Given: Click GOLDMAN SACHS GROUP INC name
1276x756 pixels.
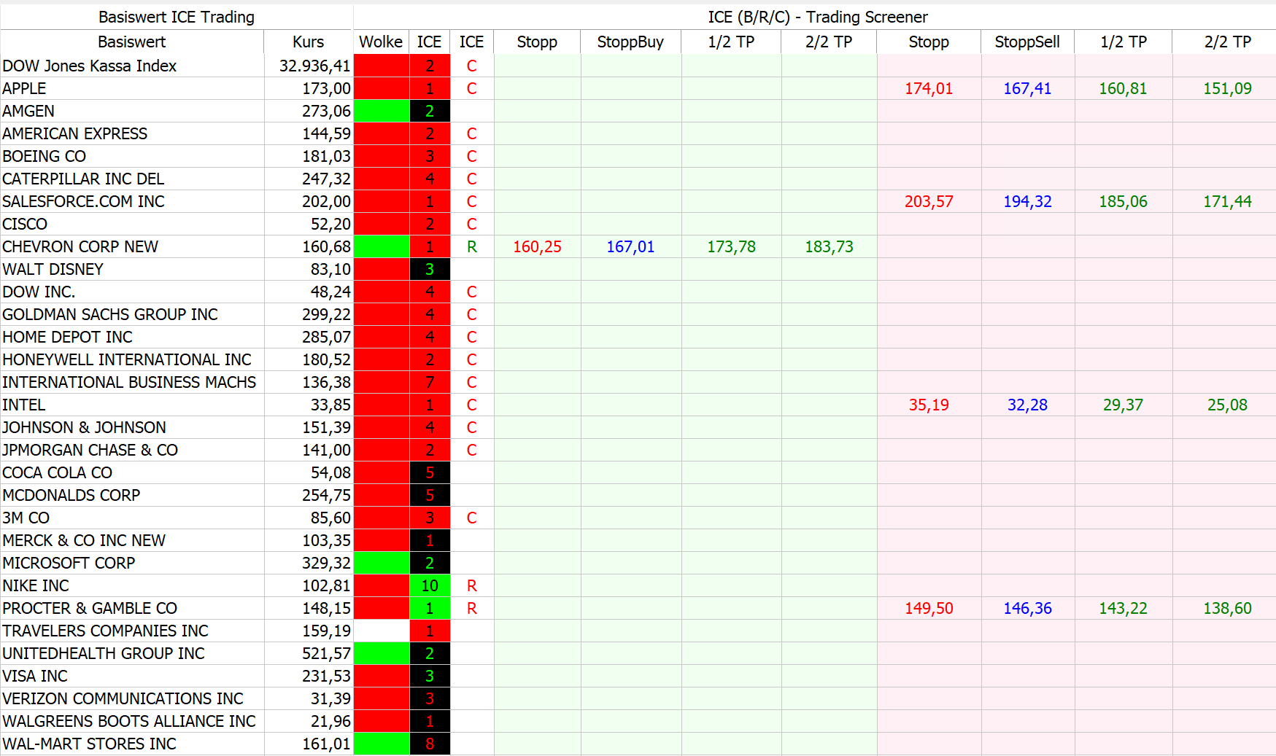Looking at the screenshot, I should click(x=110, y=314).
